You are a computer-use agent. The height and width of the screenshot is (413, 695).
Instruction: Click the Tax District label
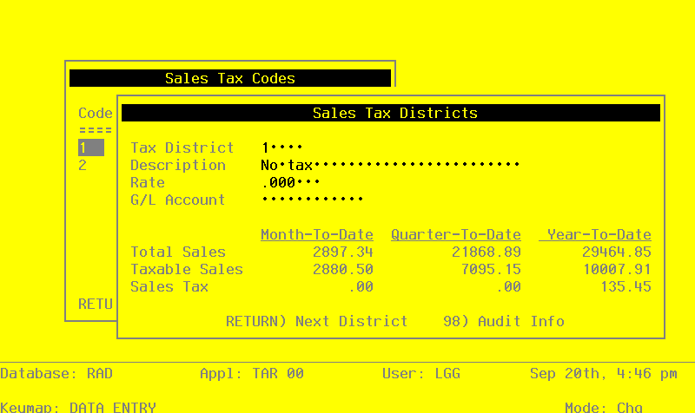tap(182, 147)
